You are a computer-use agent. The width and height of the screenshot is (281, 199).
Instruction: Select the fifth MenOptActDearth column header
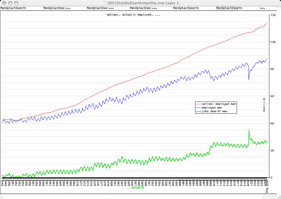point(186,8)
